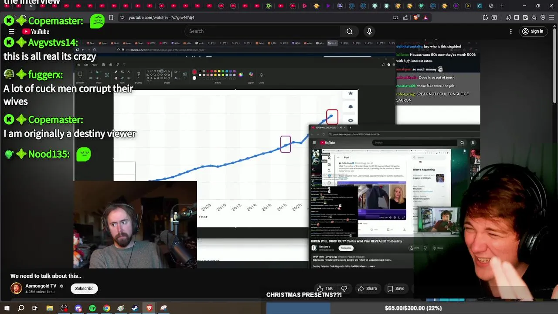Open the playlist music note icon

point(508,17)
